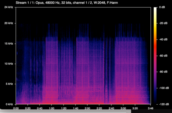Select the 20 kHz frequency axis label
Viewport: 172px width, 113px height.
coord(9,23)
